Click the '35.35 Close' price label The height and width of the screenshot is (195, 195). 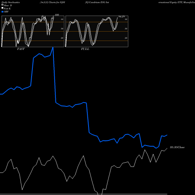coord(177,147)
